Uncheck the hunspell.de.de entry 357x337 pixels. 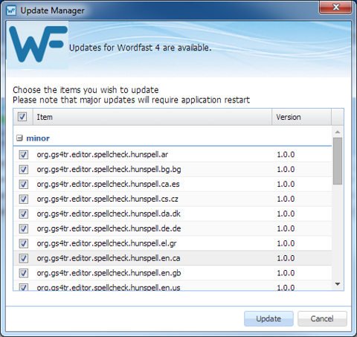24,228
